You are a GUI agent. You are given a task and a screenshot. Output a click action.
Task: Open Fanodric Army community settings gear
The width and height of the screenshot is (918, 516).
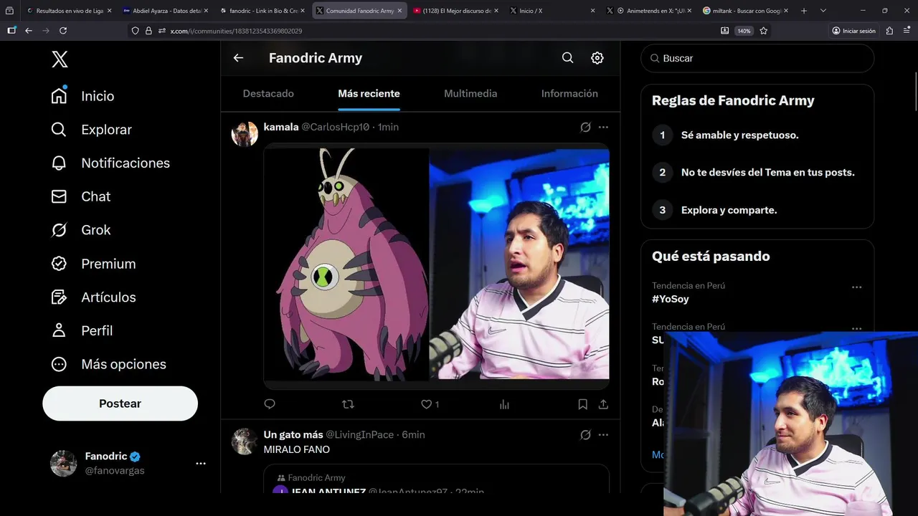click(597, 58)
